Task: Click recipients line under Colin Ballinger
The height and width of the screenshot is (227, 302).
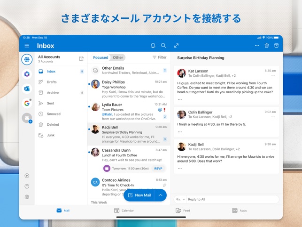Action: coord(210,117)
